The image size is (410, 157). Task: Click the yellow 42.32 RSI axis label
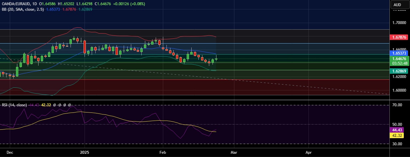click(x=397, y=135)
